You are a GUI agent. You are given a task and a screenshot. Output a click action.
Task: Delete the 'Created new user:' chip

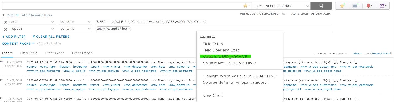(x=162, y=22)
